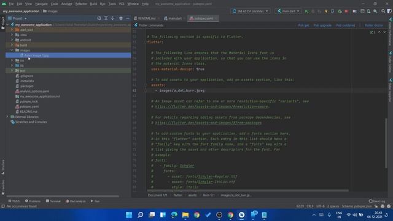Click the Attach debugger icon in toolbar
This screenshot has width=393, height=221.
click(340, 11)
